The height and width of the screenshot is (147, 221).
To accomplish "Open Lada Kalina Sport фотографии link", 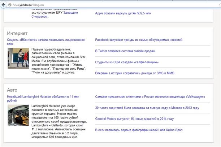I will click(x=139, y=130).
